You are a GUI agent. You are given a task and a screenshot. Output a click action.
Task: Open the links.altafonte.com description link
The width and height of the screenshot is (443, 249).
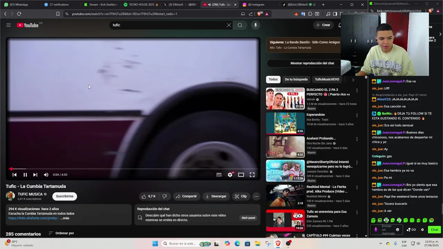pyautogui.click(x=34, y=218)
